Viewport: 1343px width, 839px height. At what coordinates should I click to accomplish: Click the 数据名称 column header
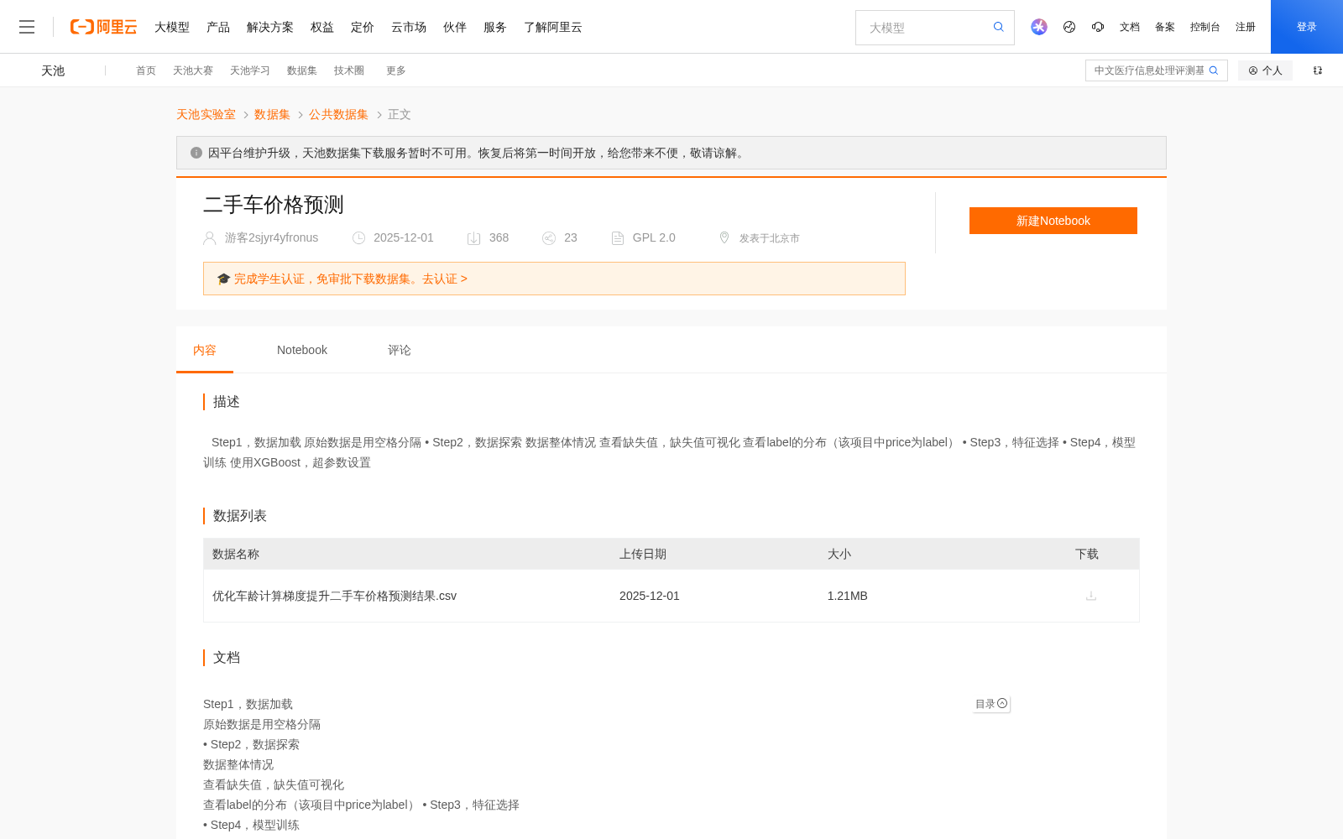point(236,554)
